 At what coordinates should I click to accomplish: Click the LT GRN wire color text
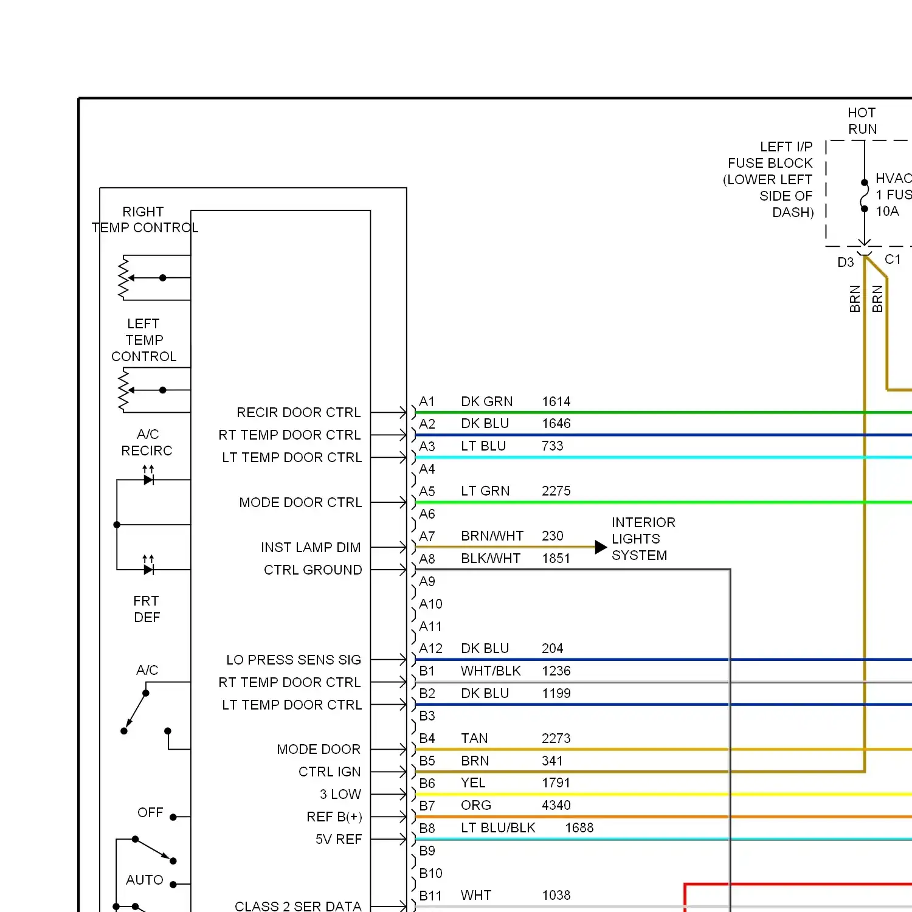pyautogui.click(x=485, y=491)
